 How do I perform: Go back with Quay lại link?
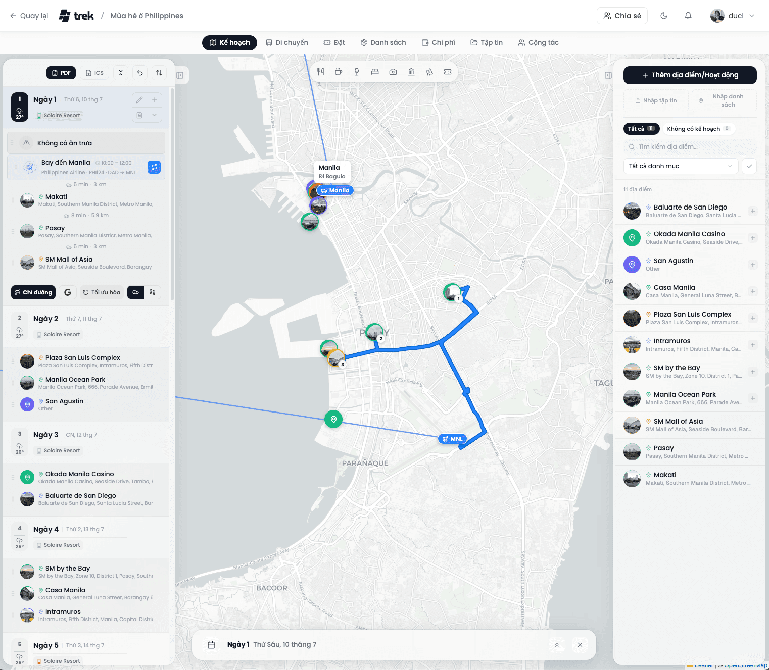[x=29, y=16]
